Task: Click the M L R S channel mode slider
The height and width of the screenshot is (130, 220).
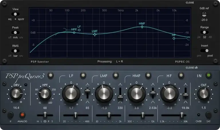Action: point(45,115)
